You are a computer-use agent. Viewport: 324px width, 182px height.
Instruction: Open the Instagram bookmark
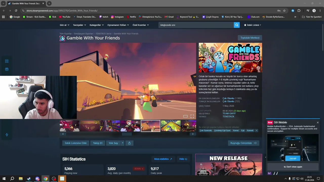click(117, 17)
